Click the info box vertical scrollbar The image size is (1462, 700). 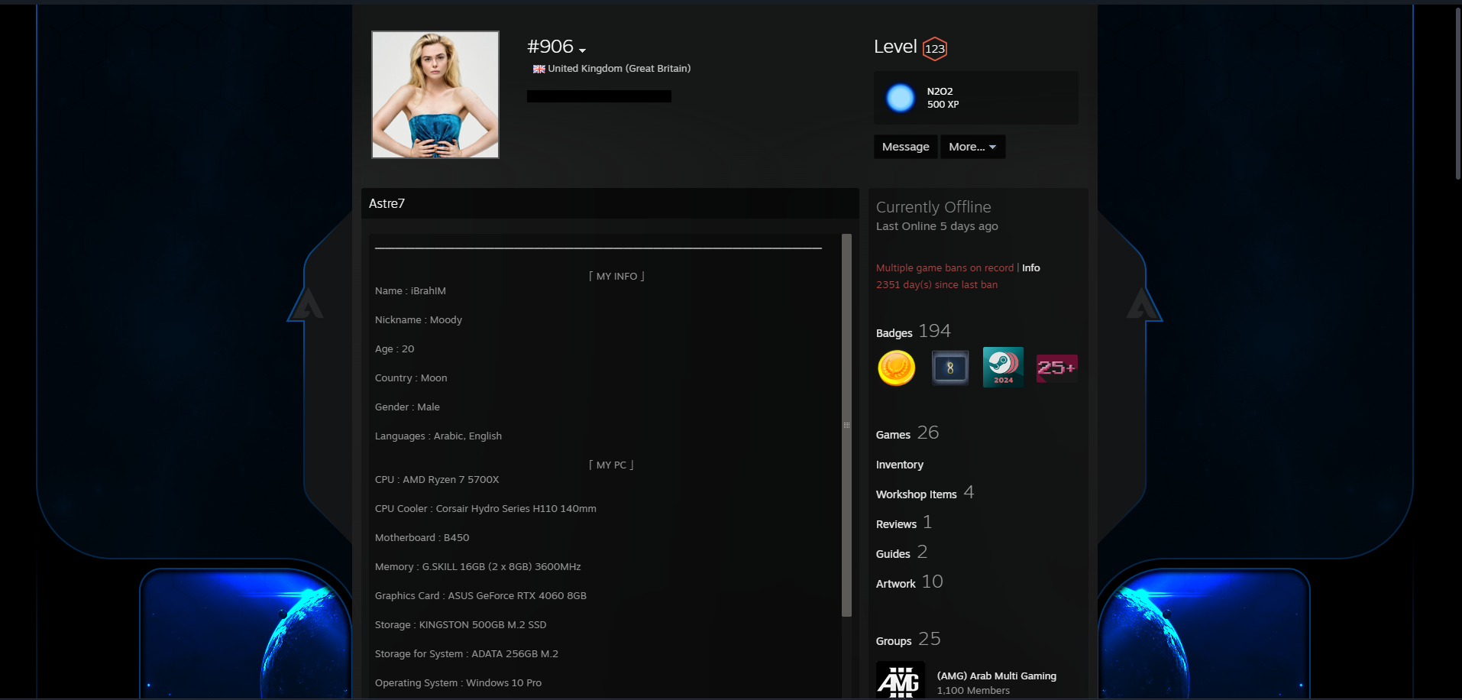(x=846, y=425)
